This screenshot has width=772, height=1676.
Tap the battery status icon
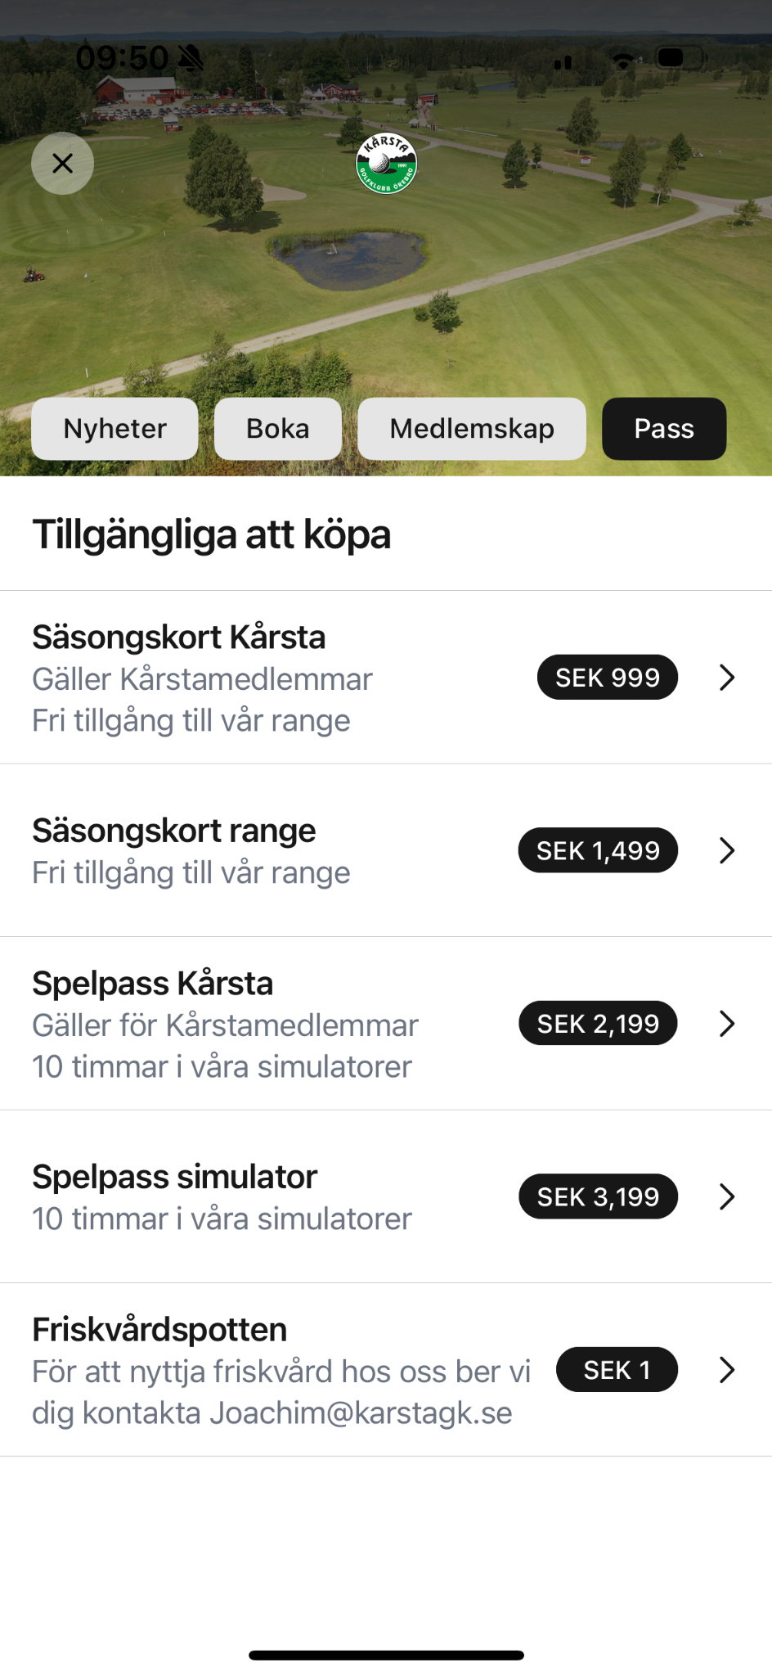[680, 57]
